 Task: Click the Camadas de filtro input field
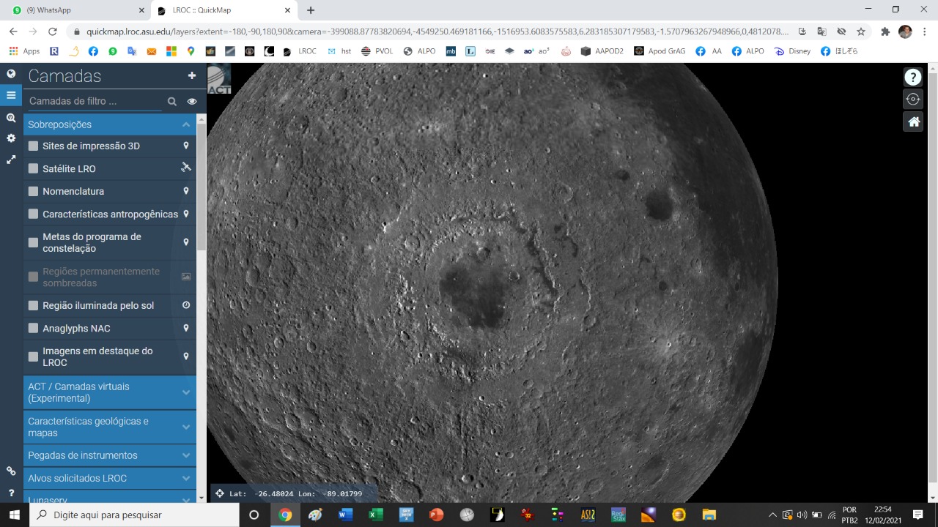[94, 101]
